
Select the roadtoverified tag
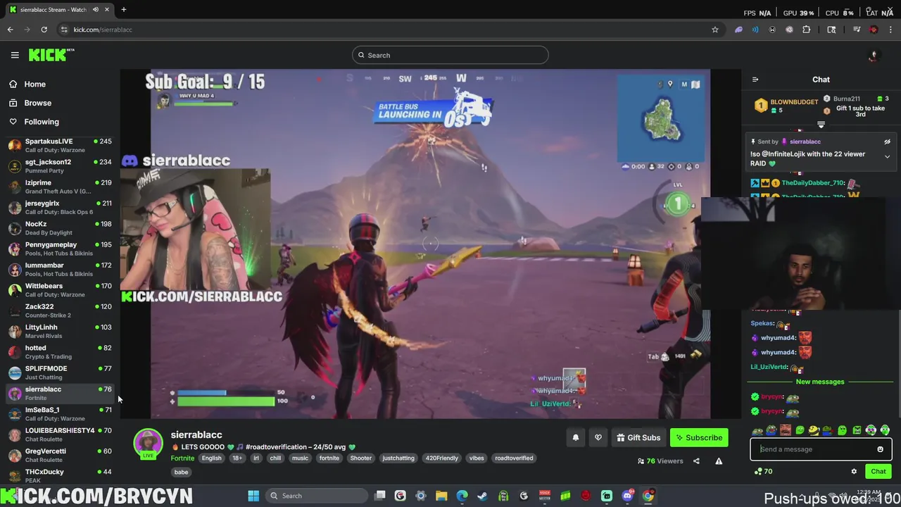(514, 458)
